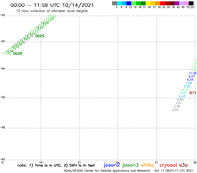
Task: Click the gray 2.38 reading
Action: click(177, 106)
